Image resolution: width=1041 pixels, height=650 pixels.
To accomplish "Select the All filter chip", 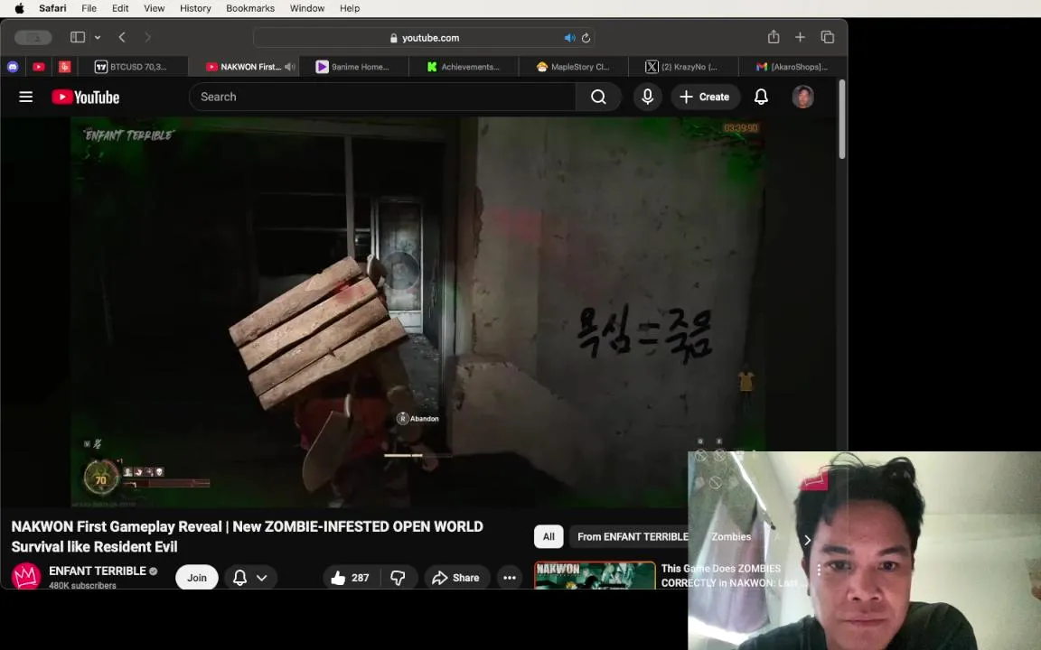I will click(549, 536).
